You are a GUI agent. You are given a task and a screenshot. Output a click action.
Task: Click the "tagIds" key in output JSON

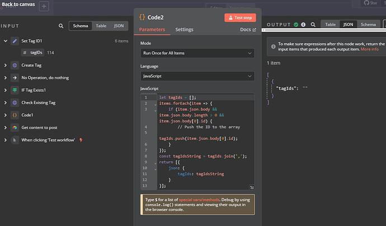(287, 88)
